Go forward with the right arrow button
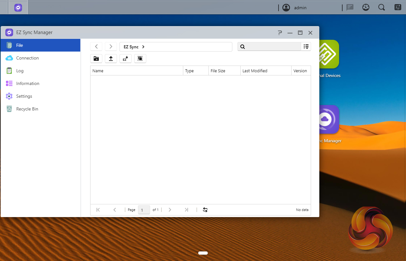This screenshot has height=261, width=406. (111, 47)
